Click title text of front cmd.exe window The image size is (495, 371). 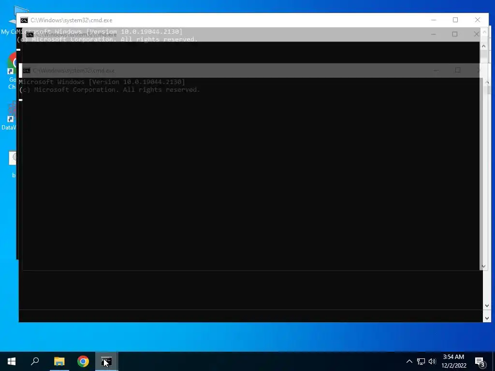point(72,20)
